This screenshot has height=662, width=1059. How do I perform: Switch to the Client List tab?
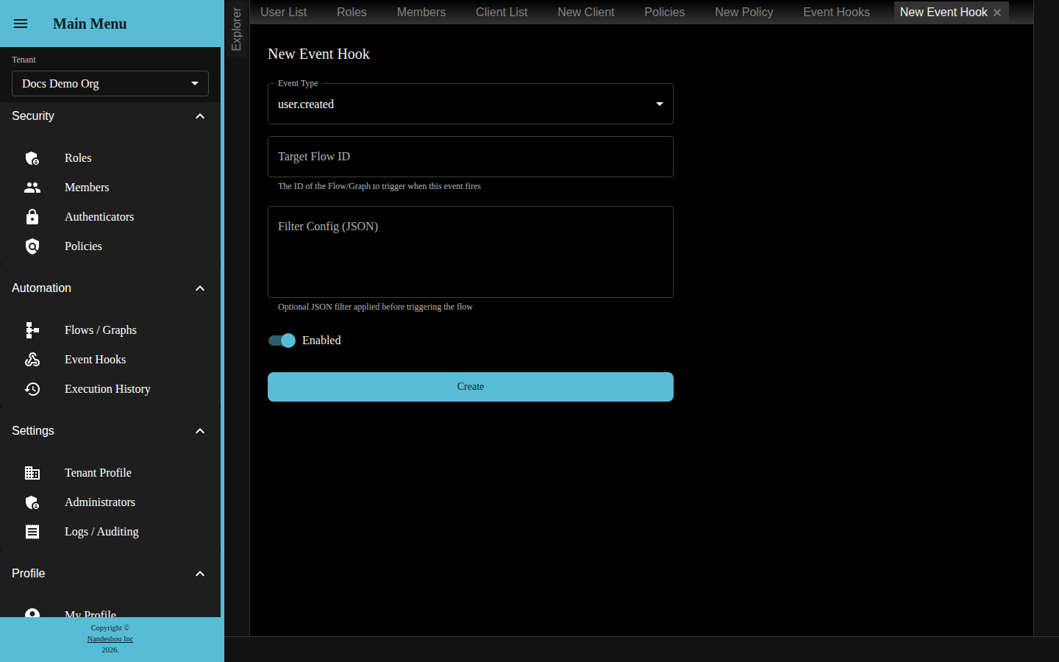tap(502, 13)
